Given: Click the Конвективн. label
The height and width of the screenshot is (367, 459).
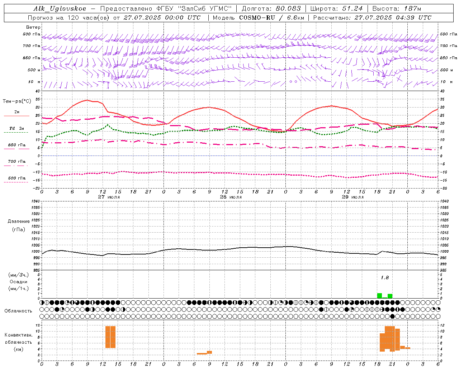Looking at the screenshot, I should coord(19,335).
